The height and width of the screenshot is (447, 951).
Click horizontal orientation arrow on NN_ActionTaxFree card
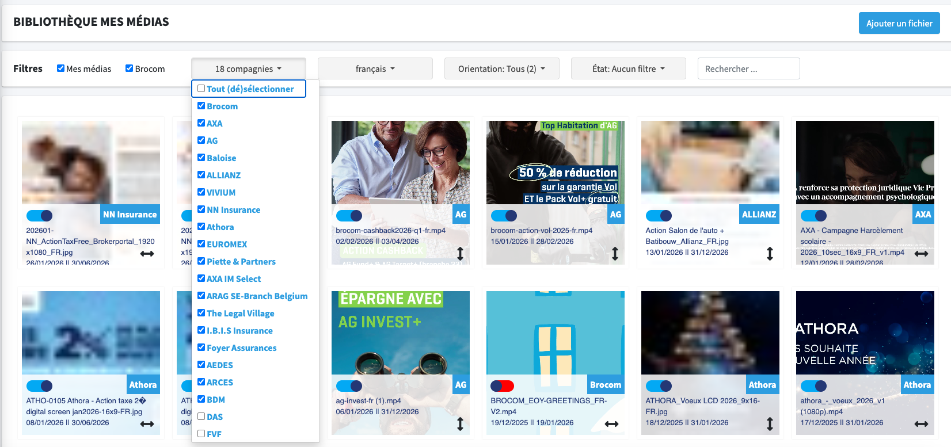[147, 254]
